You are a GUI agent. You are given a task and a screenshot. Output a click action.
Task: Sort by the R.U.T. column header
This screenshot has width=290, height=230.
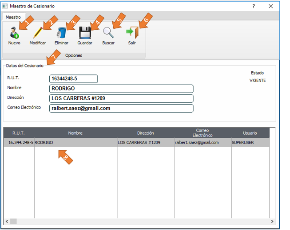click(19, 133)
